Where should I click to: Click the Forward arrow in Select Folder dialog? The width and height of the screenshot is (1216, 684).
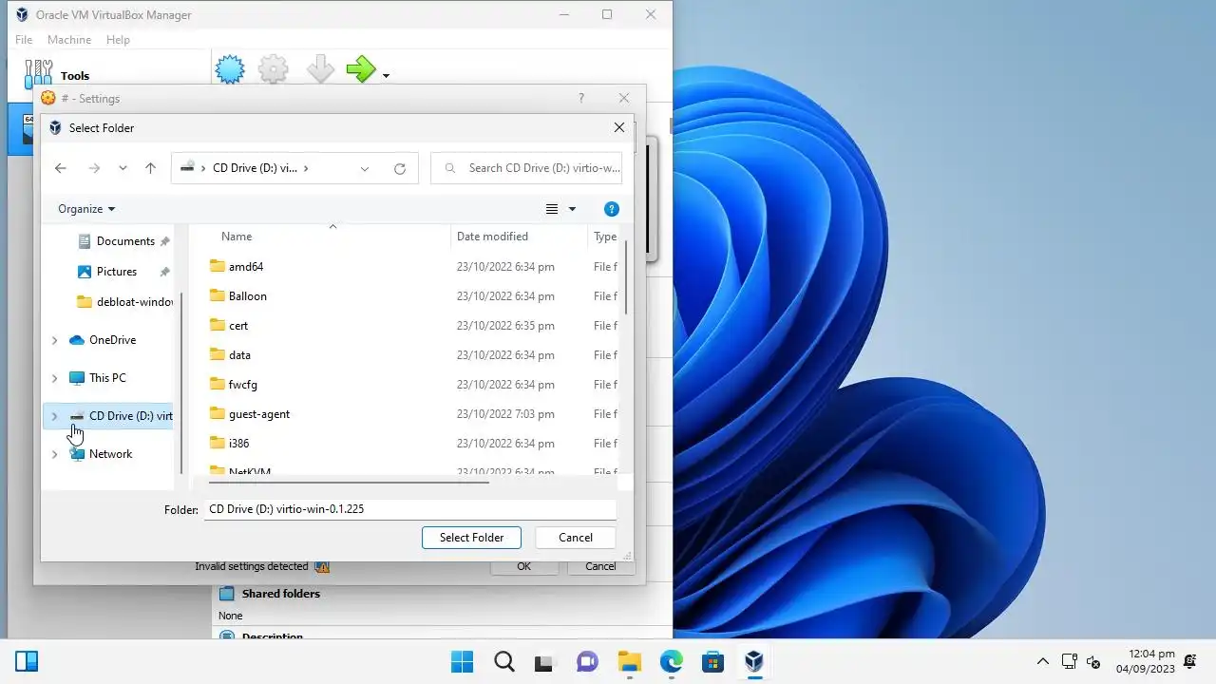coord(94,168)
